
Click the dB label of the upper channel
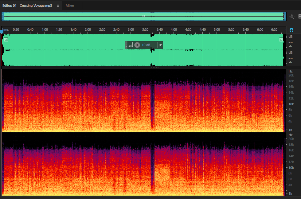click(291, 37)
